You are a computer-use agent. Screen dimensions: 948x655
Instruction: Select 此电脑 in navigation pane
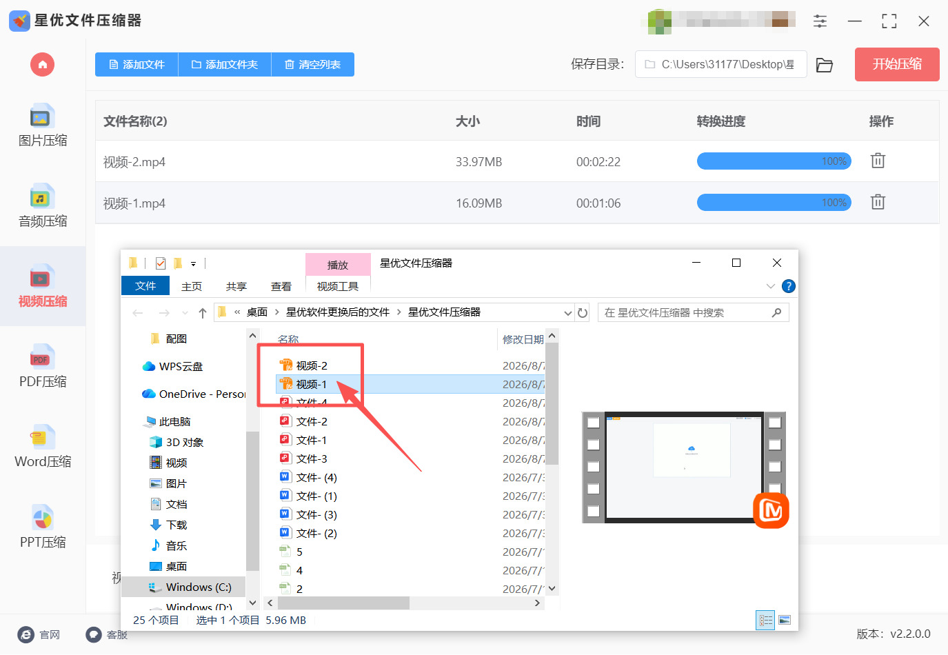pyautogui.click(x=168, y=421)
